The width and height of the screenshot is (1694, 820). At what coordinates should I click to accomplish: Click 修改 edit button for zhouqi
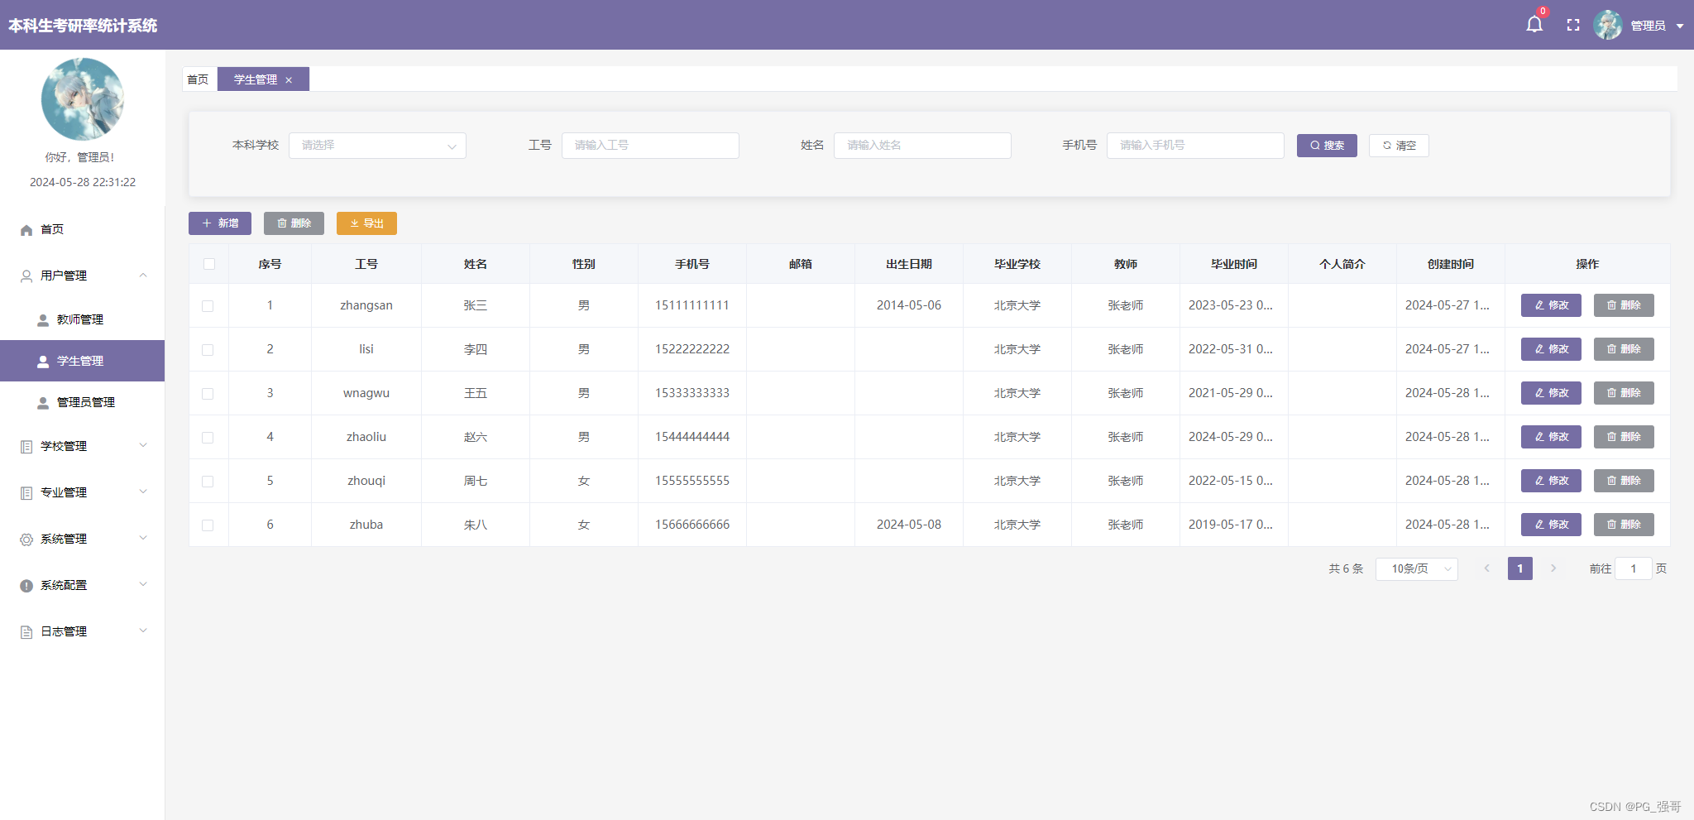(1551, 481)
